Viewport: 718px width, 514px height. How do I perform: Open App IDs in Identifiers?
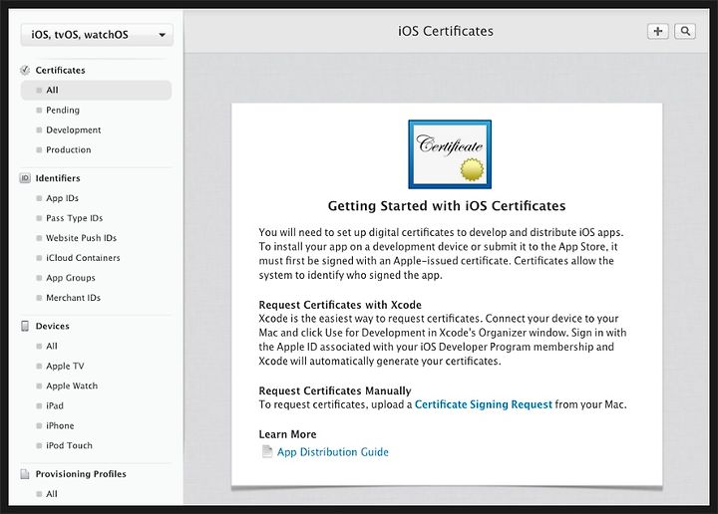coord(62,198)
